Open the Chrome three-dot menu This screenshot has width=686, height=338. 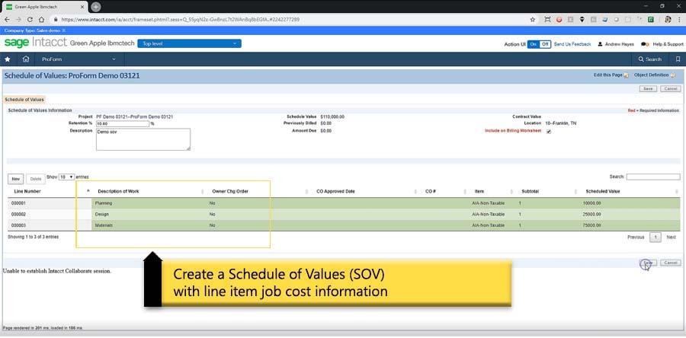point(679,20)
